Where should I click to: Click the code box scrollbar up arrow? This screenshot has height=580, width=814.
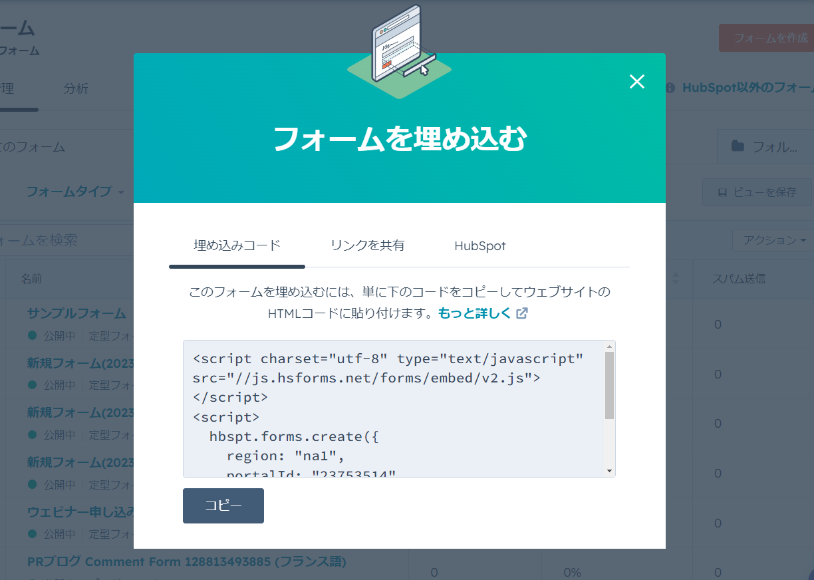609,347
